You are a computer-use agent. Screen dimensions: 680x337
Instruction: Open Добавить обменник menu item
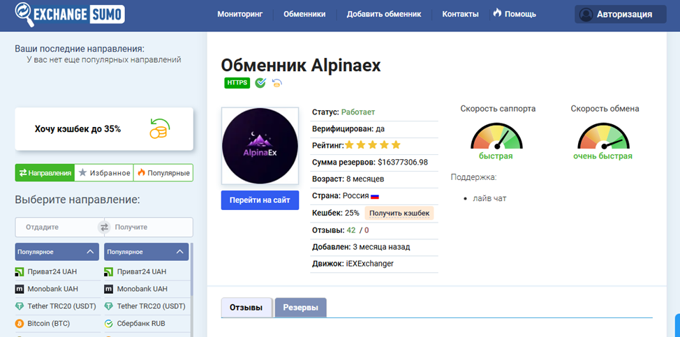(384, 14)
